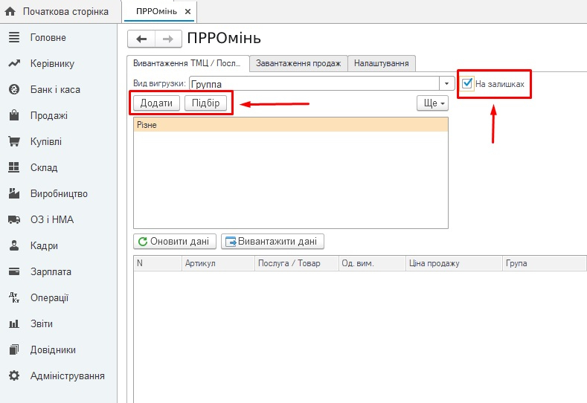
Task: Click the ОЗ і НМА truck icon
Action: 13,219
